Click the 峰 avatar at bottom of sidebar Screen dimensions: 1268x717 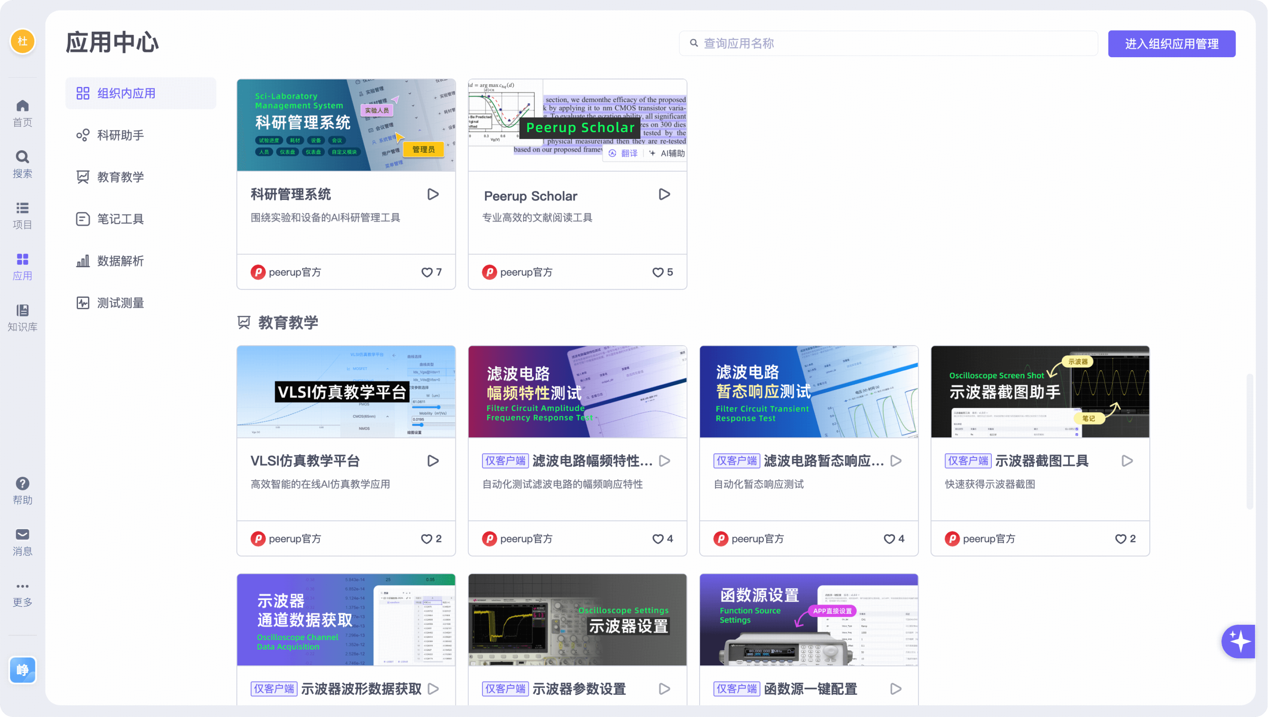[x=22, y=670]
